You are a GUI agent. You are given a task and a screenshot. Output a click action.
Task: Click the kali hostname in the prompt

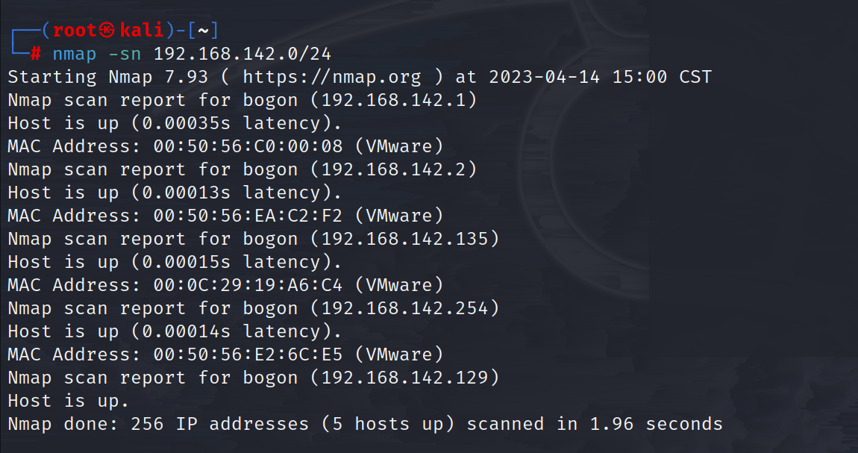click(143, 31)
